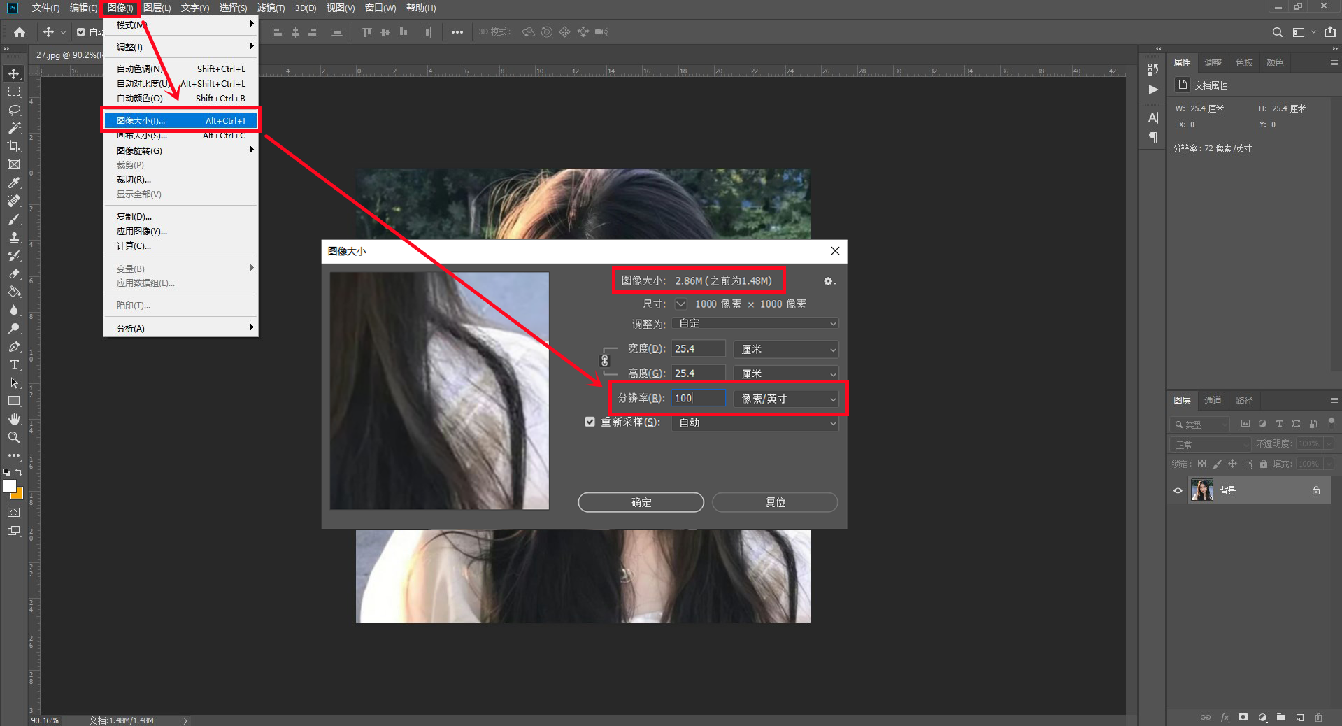Toggle lock position in Layers panel

(x=1232, y=464)
